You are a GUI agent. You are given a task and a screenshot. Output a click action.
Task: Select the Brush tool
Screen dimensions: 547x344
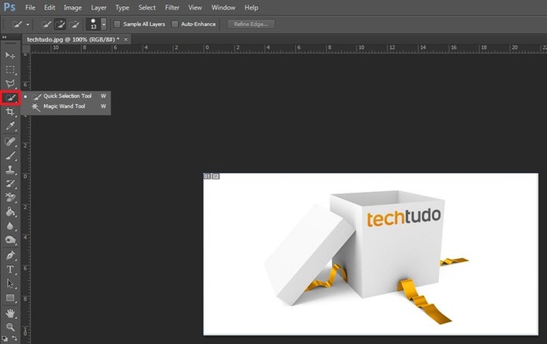click(9, 156)
